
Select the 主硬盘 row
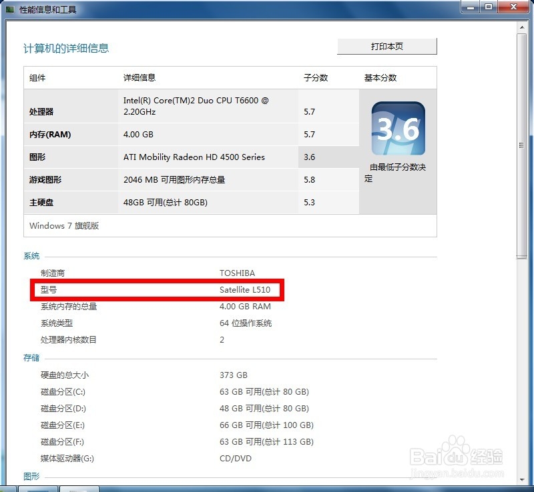tap(200, 202)
